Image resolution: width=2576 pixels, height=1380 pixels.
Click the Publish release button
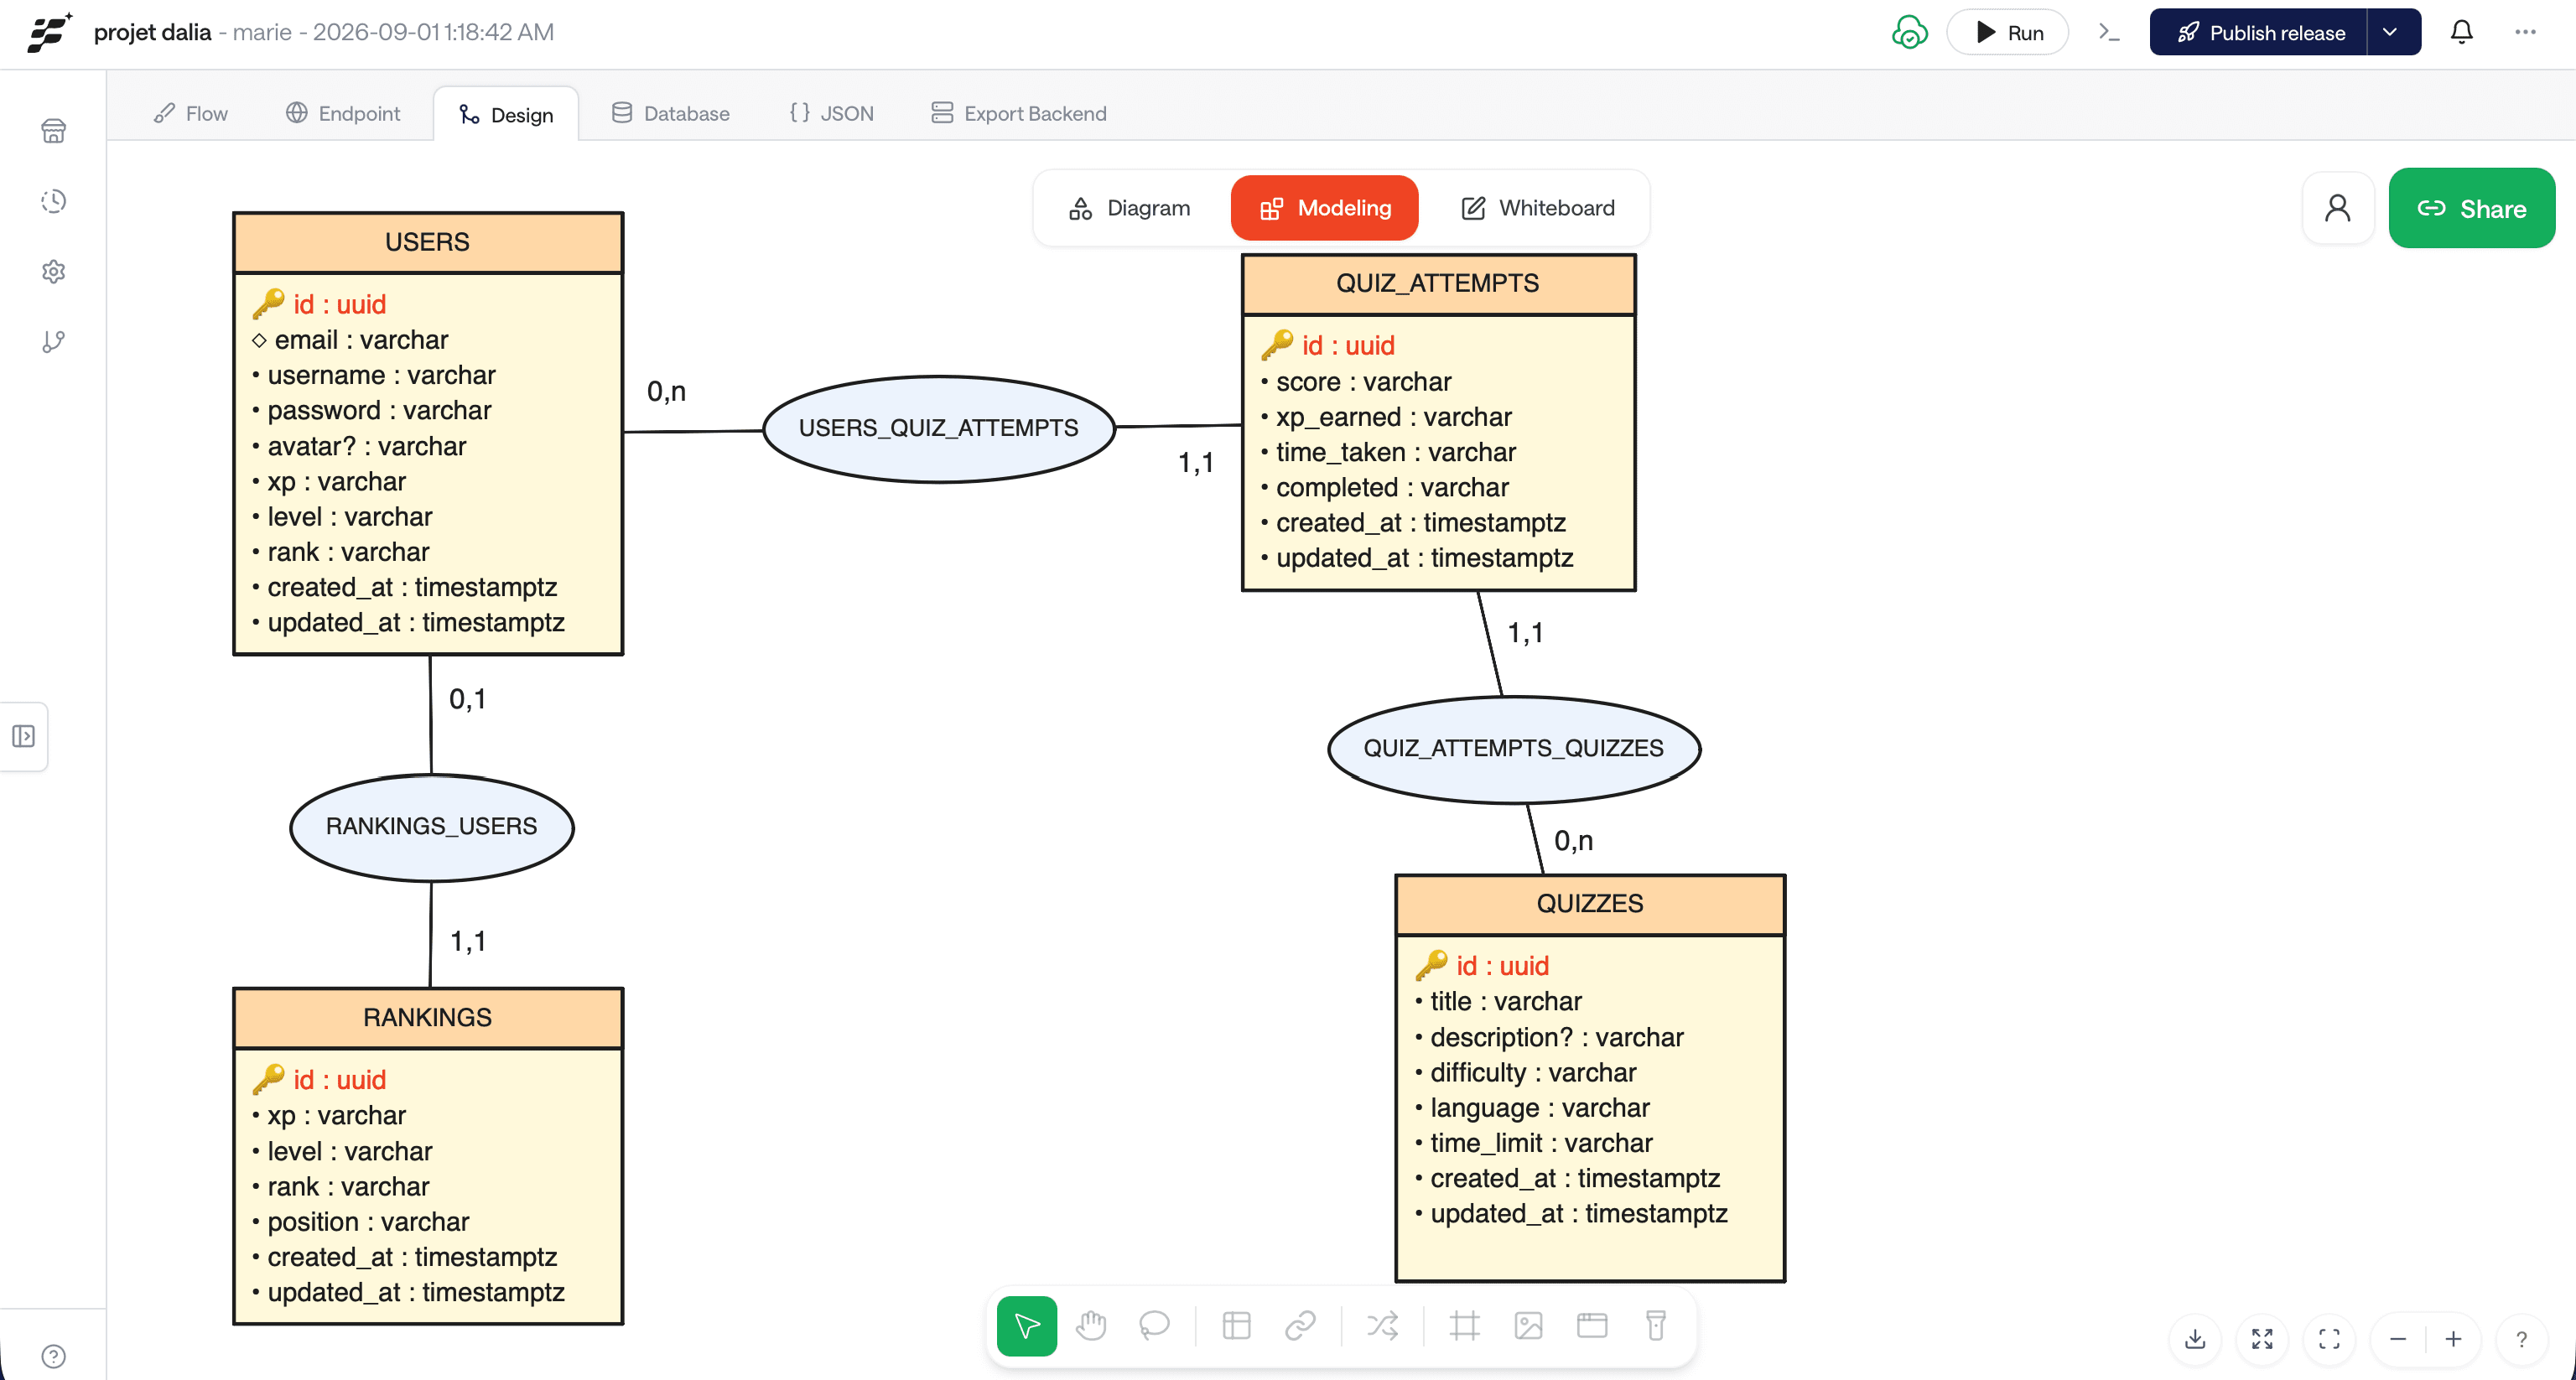point(2258,32)
